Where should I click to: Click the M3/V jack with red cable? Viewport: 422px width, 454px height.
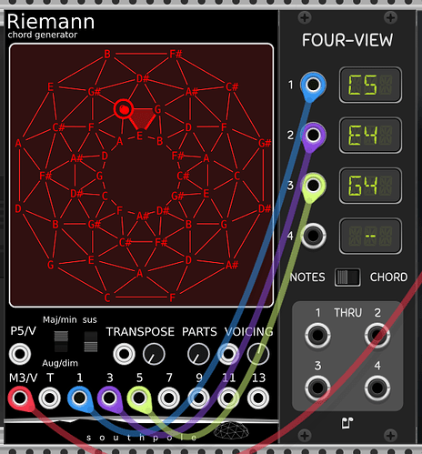tap(20, 399)
